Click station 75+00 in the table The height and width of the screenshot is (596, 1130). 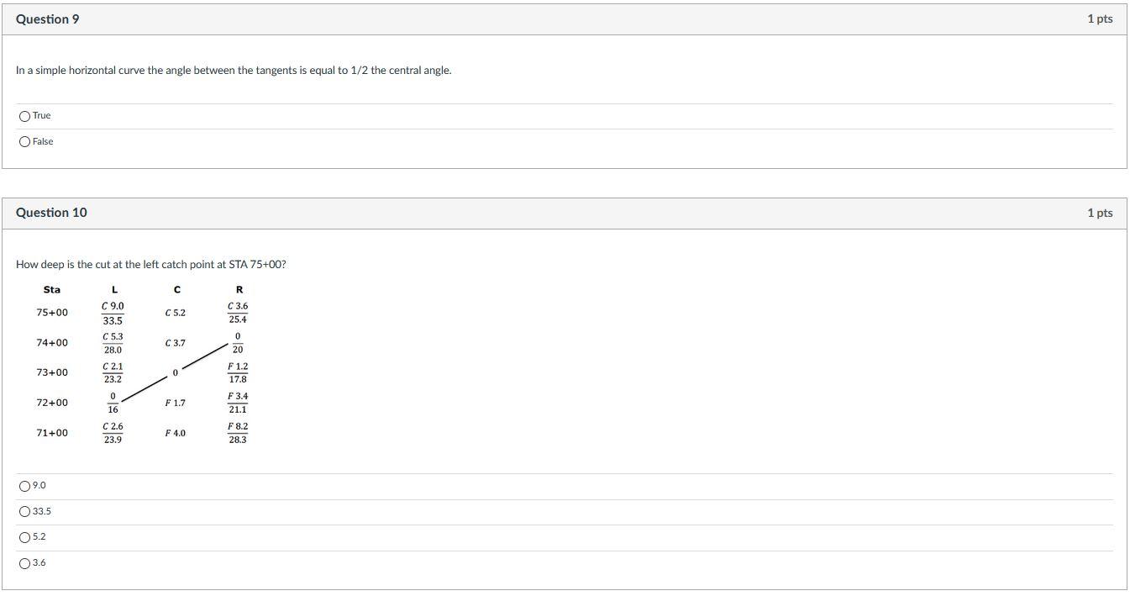click(52, 313)
